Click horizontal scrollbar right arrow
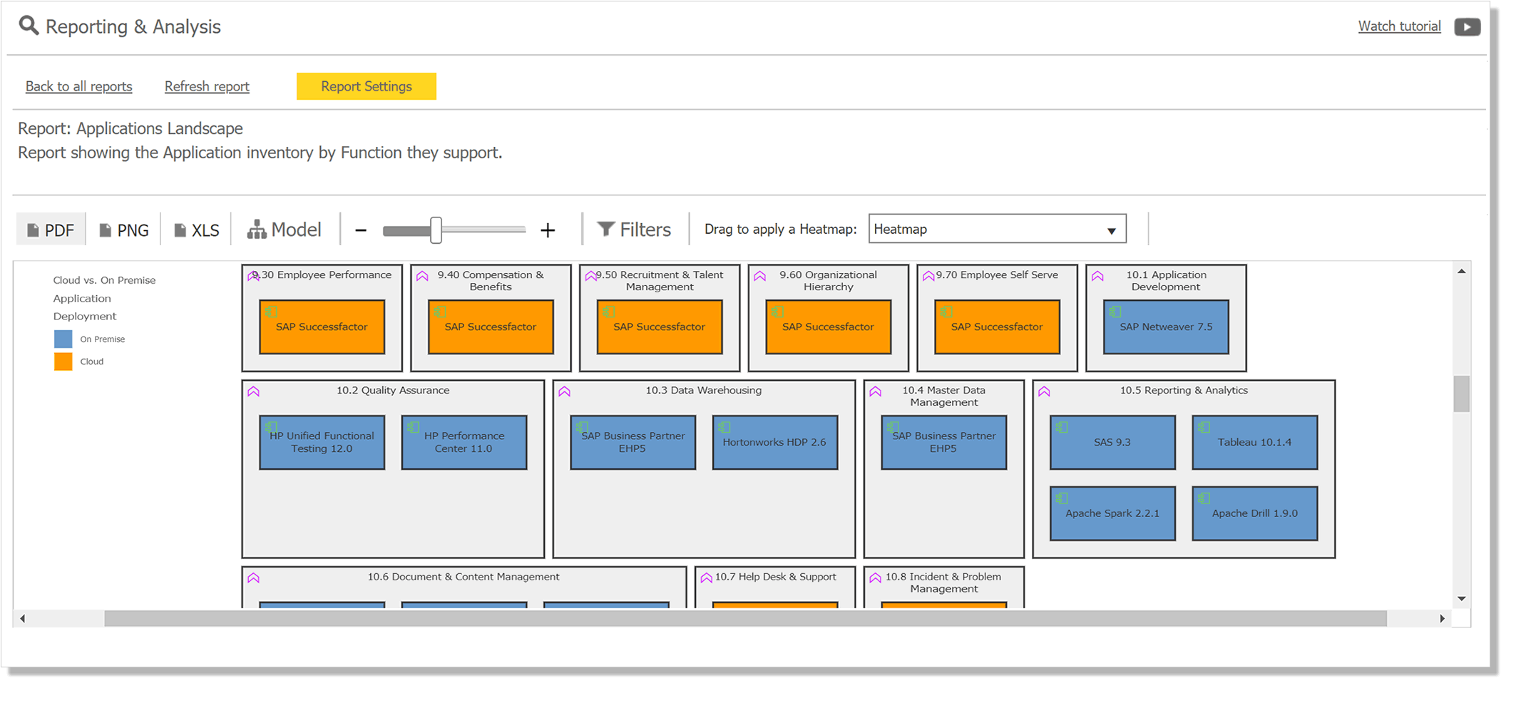The image size is (1526, 713). coord(1442,618)
